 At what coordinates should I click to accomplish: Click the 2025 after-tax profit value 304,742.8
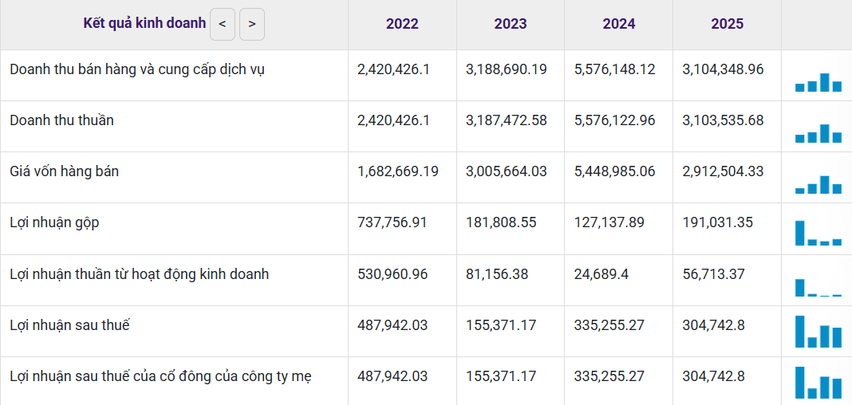click(x=713, y=325)
